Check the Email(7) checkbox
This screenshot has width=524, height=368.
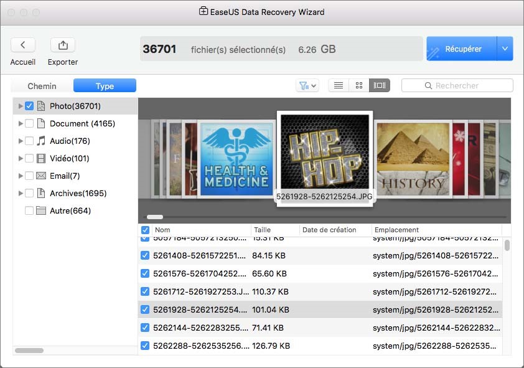pyautogui.click(x=29, y=176)
